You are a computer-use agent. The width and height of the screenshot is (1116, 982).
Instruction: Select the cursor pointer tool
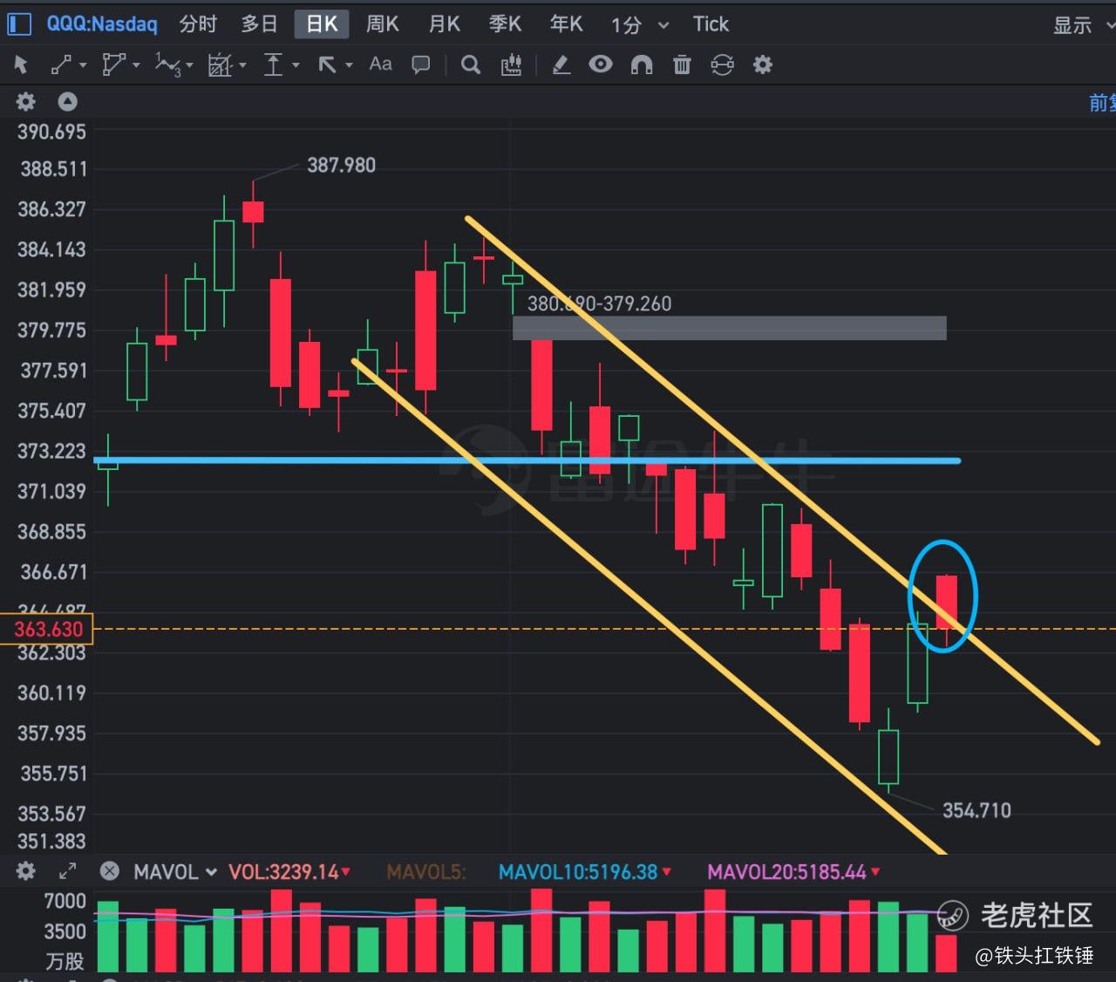[x=22, y=65]
